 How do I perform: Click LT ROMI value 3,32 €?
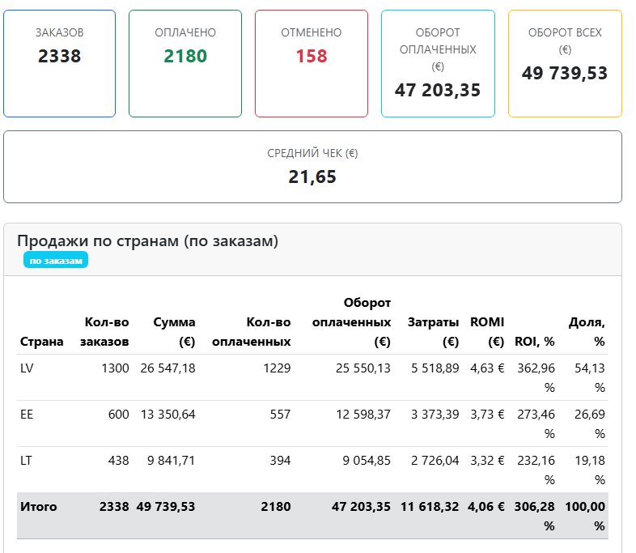click(x=487, y=461)
